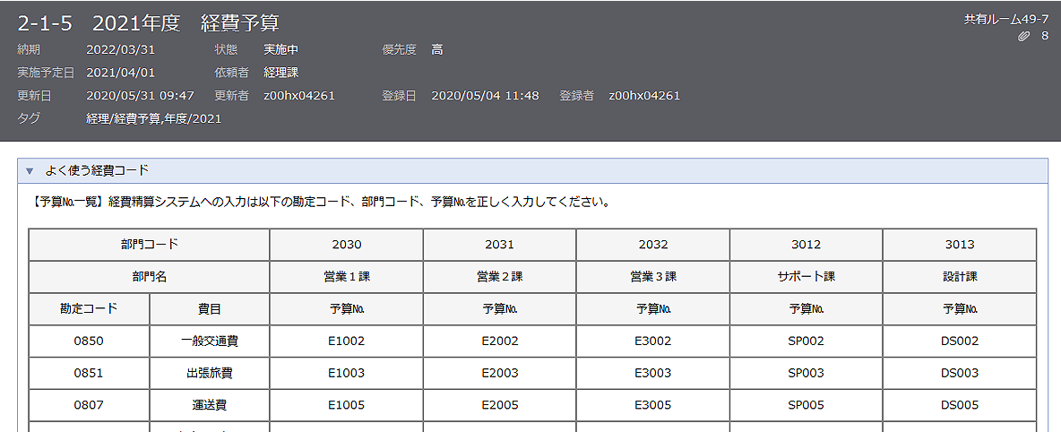Click the 登録者 value z00hx04261

pyautogui.click(x=644, y=96)
